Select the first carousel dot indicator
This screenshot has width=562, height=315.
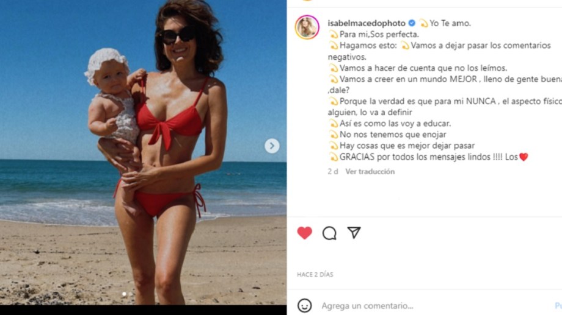pyautogui.click(x=124, y=294)
